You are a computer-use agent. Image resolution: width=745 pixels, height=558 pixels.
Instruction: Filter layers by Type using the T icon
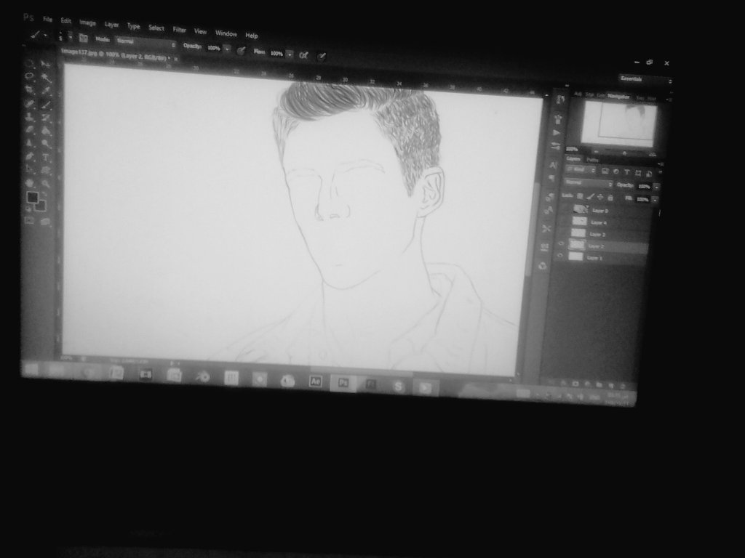627,171
